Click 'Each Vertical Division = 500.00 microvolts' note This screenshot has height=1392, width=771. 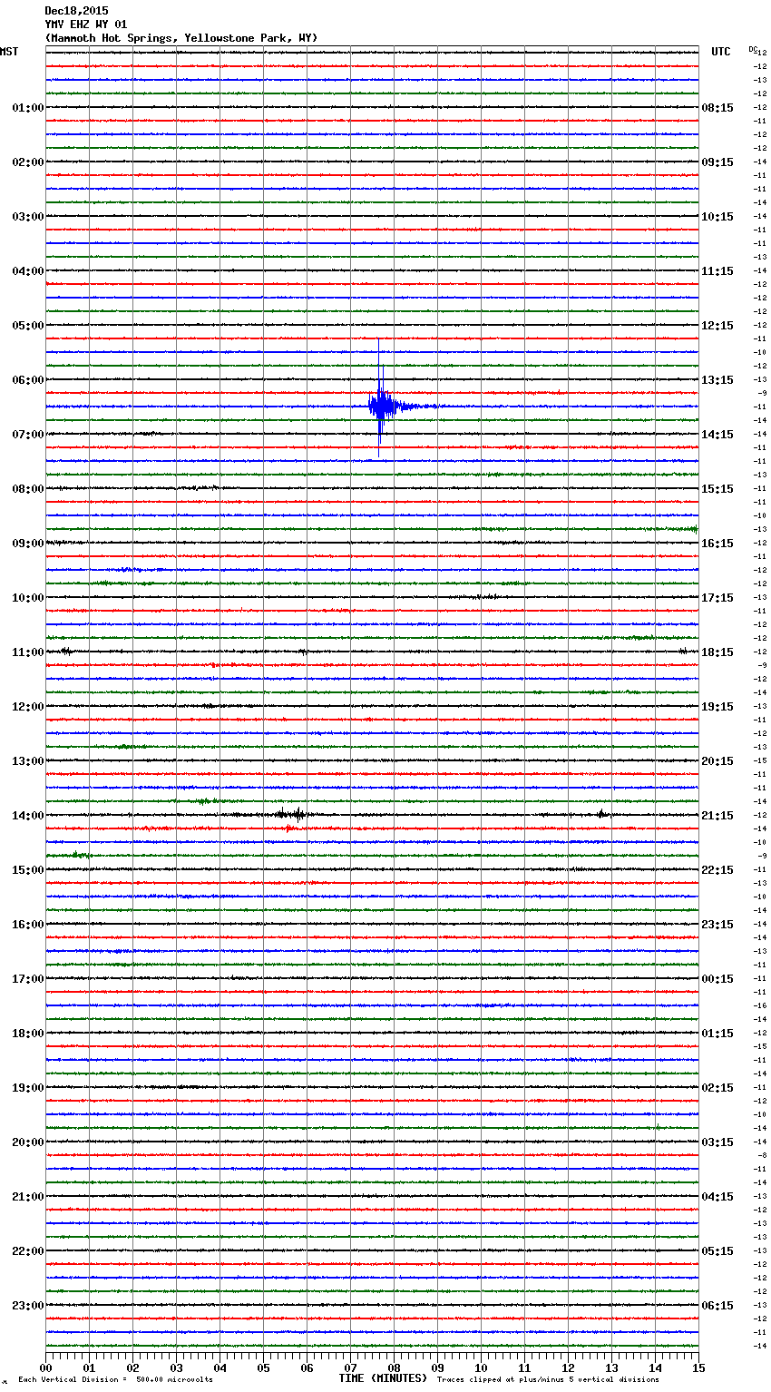tap(115, 1380)
